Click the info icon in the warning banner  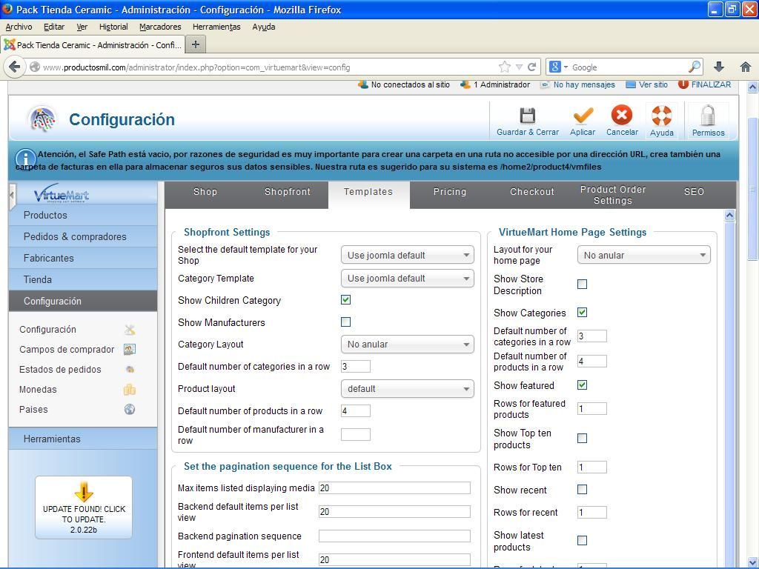pyautogui.click(x=26, y=159)
